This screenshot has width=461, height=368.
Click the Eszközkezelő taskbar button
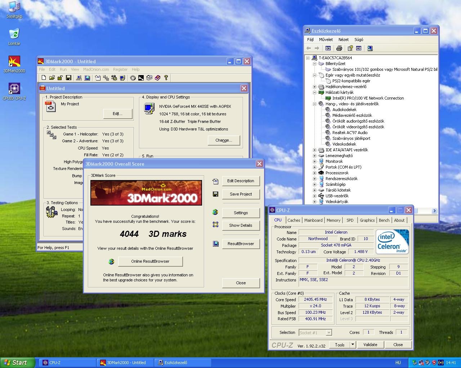click(x=182, y=363)
